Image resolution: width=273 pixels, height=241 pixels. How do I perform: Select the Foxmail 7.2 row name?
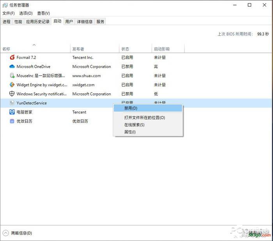point(26,58)
